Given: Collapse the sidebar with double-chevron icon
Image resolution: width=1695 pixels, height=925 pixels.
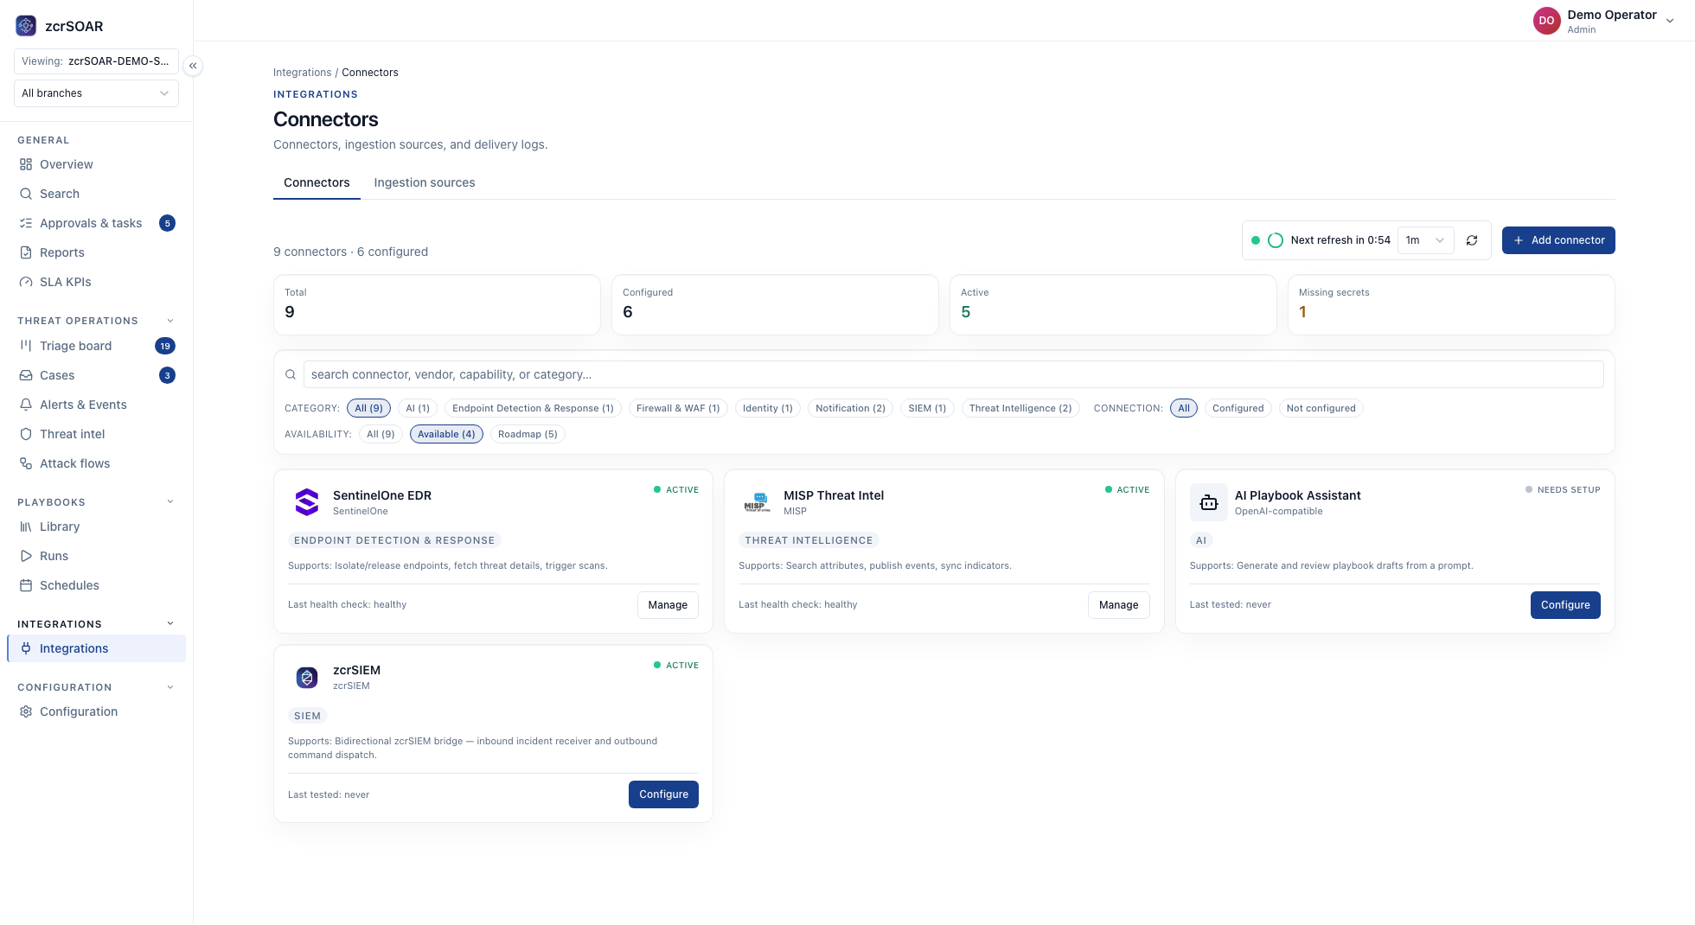Looking at the screenshot, I should tap(193, 66).
